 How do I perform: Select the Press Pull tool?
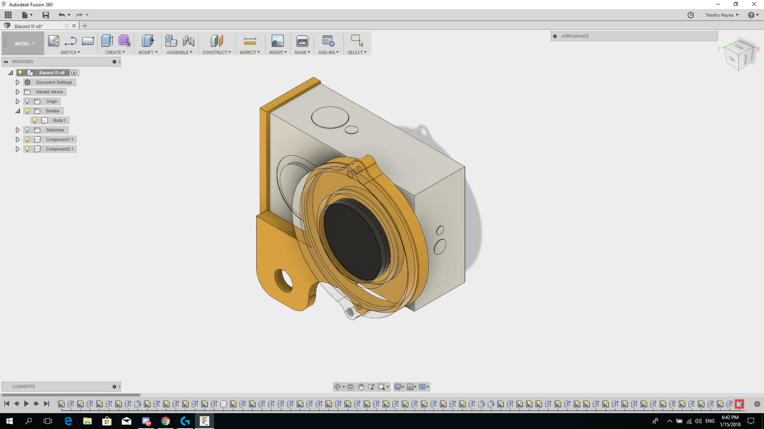point(148,41)
